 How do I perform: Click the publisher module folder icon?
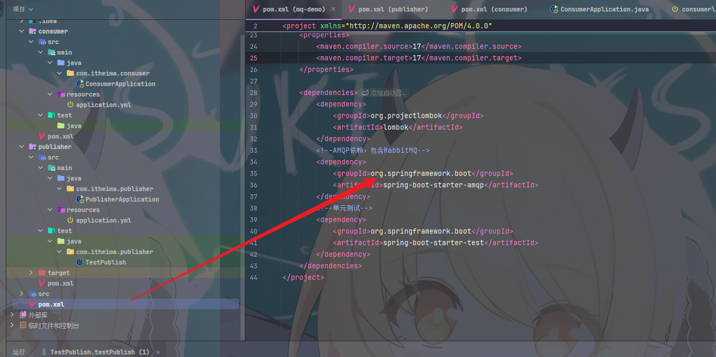[x=33, y=147]
